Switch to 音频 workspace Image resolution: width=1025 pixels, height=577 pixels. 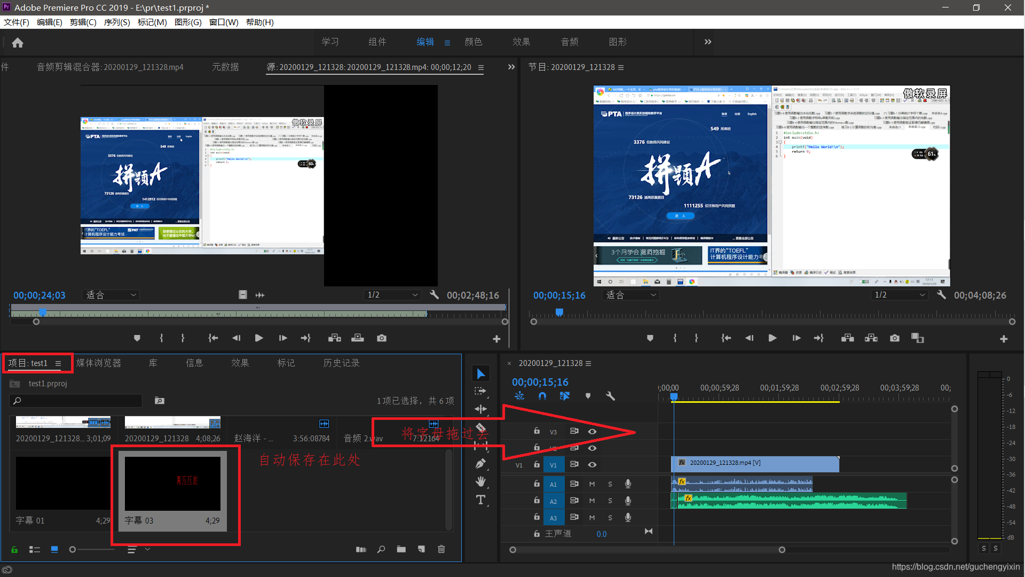click(x=570, y=42)
